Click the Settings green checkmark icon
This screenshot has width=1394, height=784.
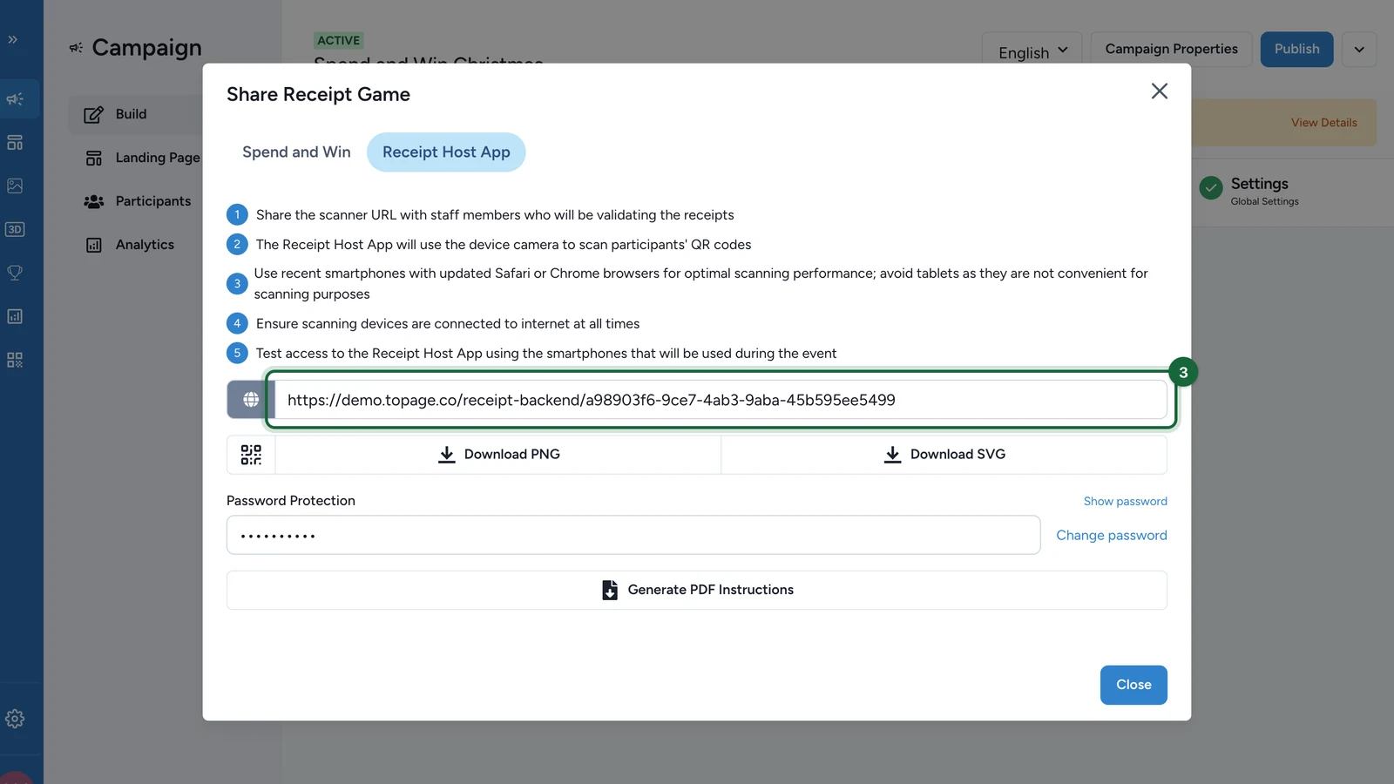click(x=1211, y=188)
